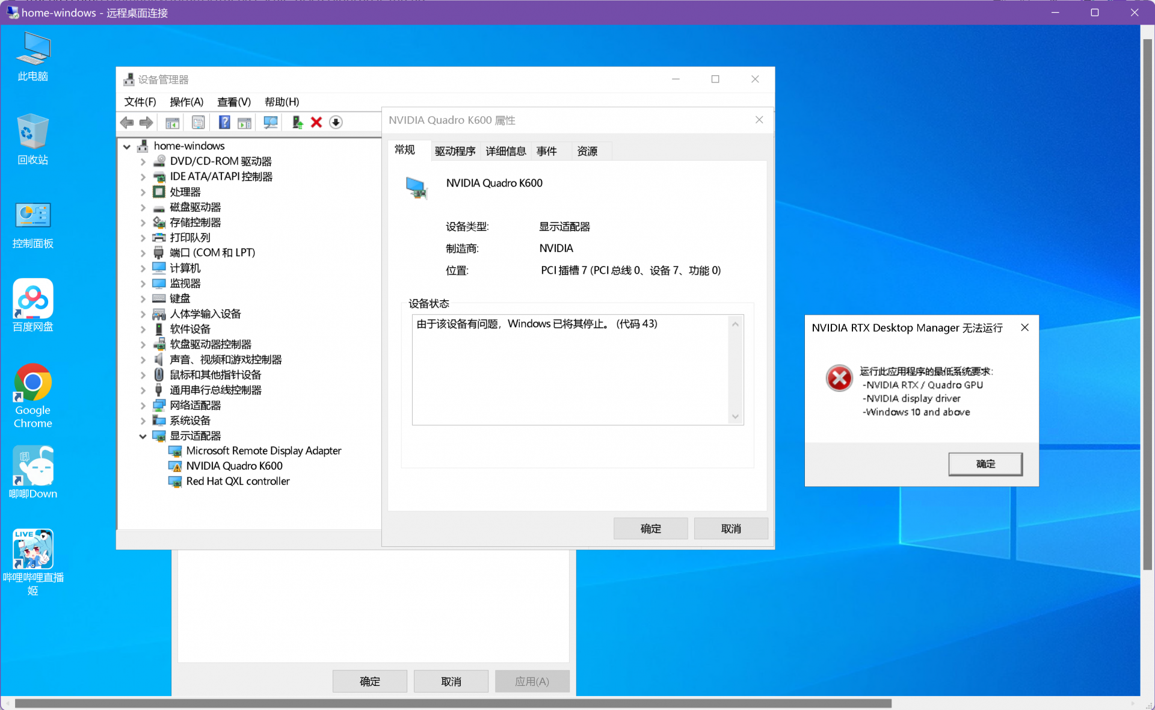The image size is (1155, 710).
Task: Expand the 磁盘驱动器 node
Action: coord(143,207)
